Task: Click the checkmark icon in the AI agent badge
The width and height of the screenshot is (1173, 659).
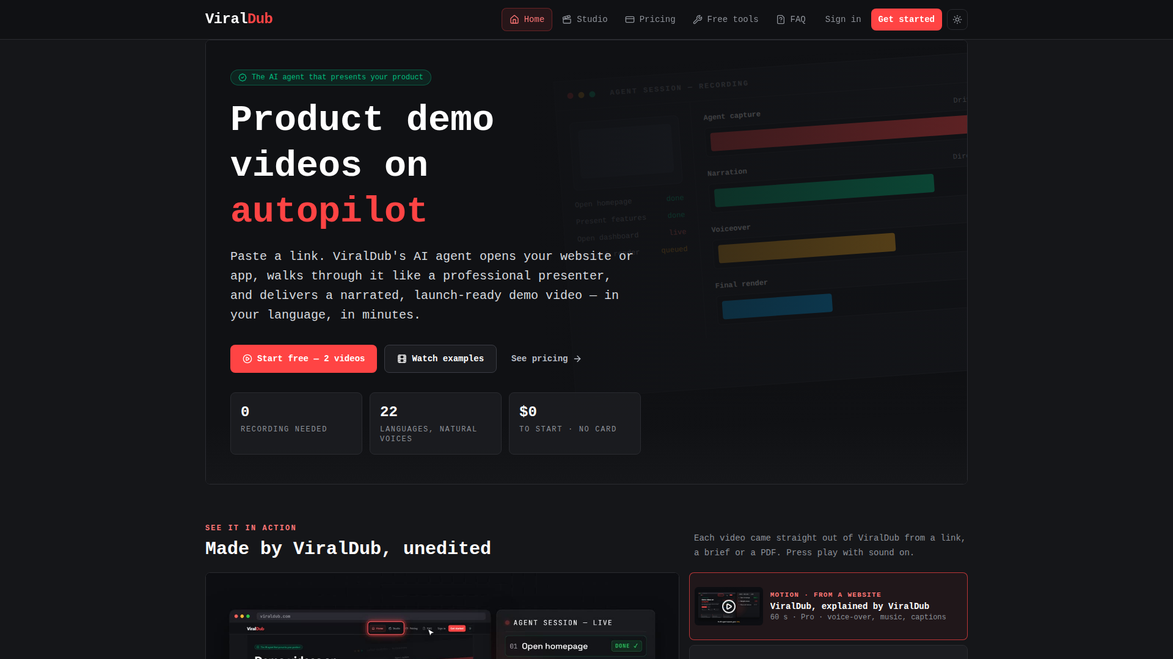Action: [243, 77]
